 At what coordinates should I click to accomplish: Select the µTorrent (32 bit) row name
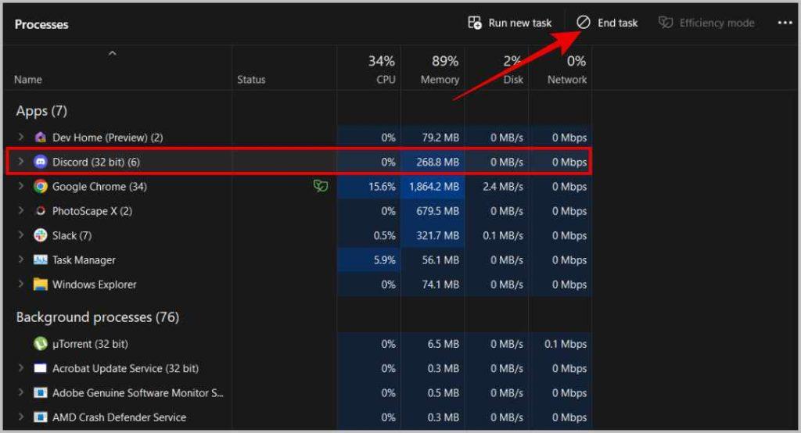pyautogui.click(x=90, y=344)
